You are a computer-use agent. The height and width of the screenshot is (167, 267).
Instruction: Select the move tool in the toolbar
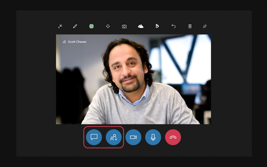(108, 26)
